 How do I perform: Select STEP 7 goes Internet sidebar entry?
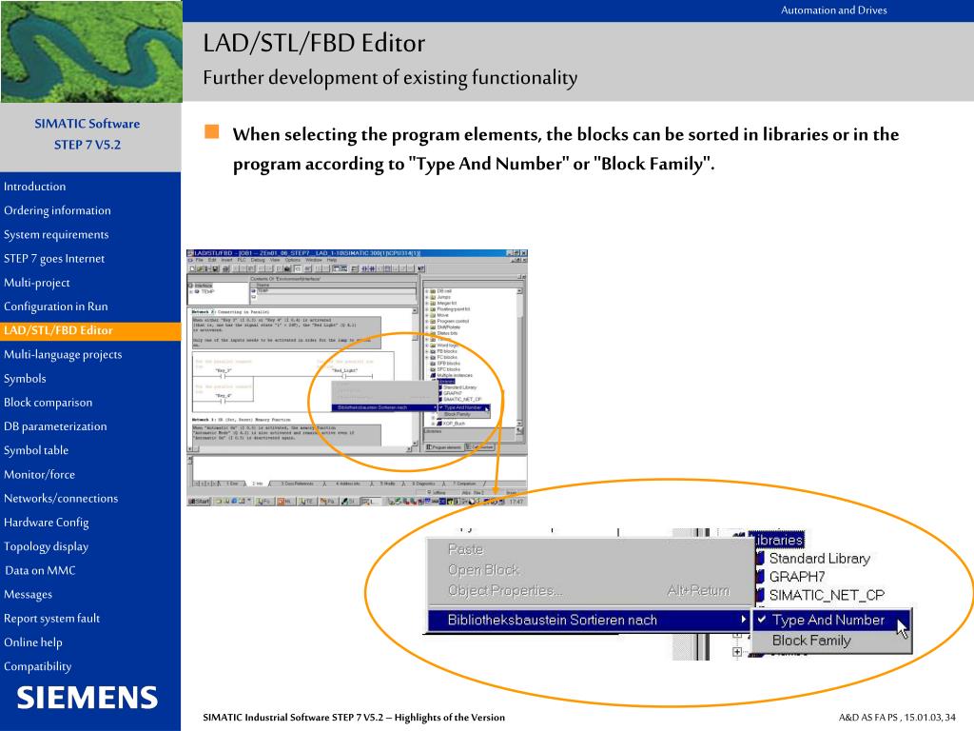pyautogui.click(x=54, y=259)
